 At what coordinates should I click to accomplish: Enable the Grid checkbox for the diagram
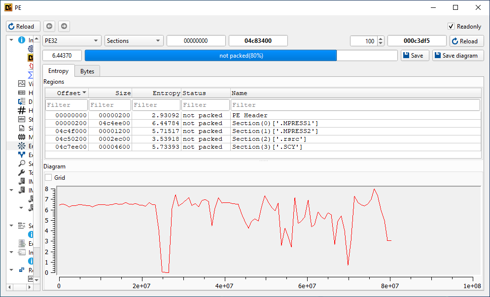(x=48, y=178)
